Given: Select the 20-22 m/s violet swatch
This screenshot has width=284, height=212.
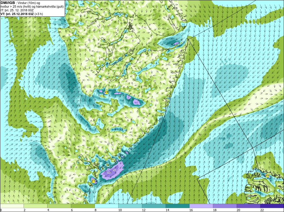Looking at the screenshot, I should coord(248,206).
